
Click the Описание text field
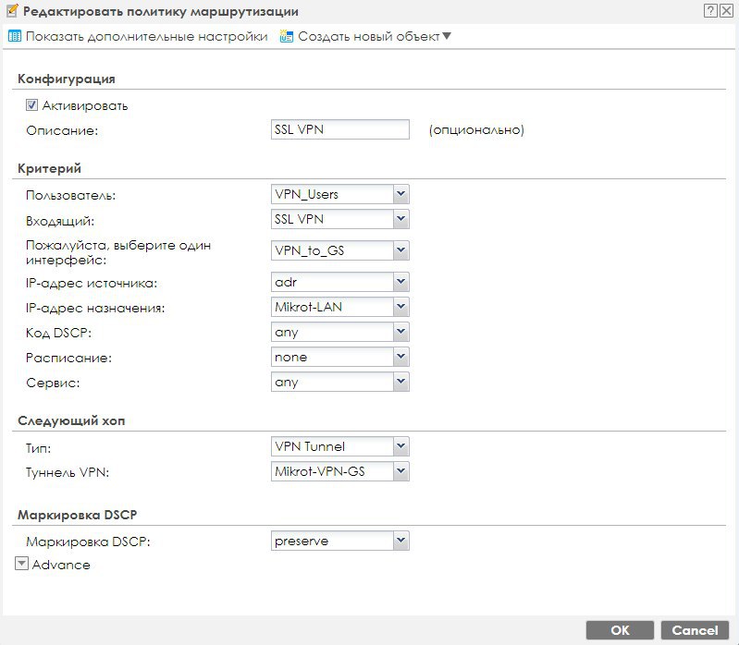coord(339,130)
